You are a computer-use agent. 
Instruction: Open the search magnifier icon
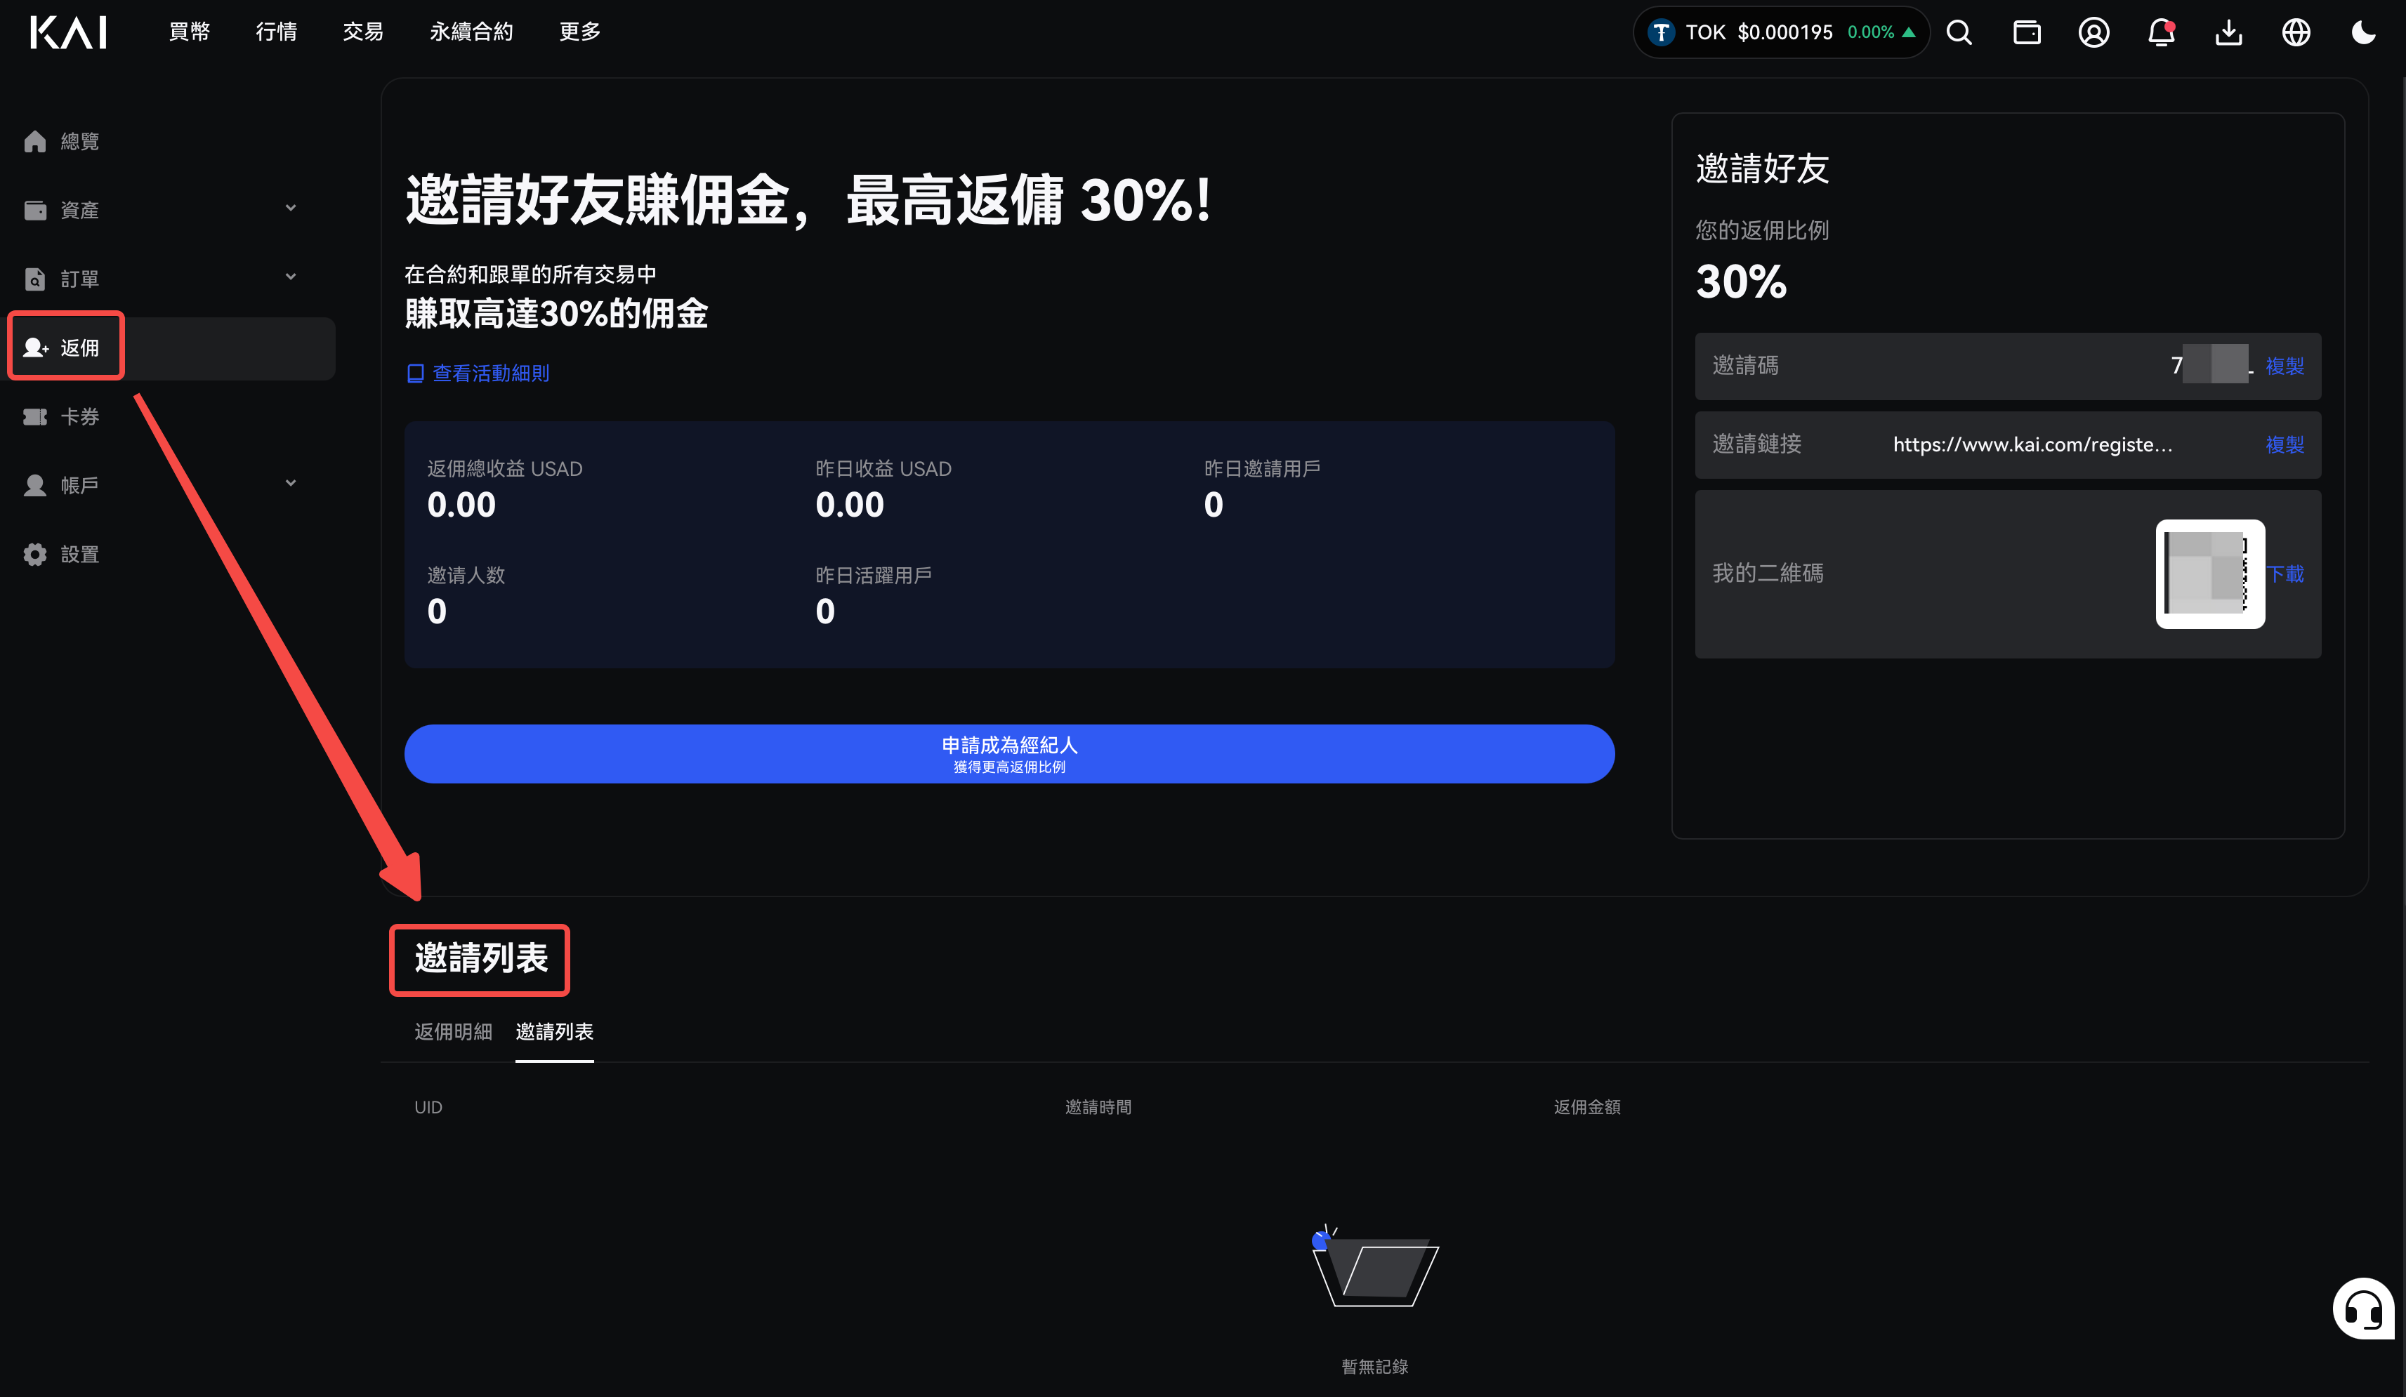click(x=1959, y=32)
